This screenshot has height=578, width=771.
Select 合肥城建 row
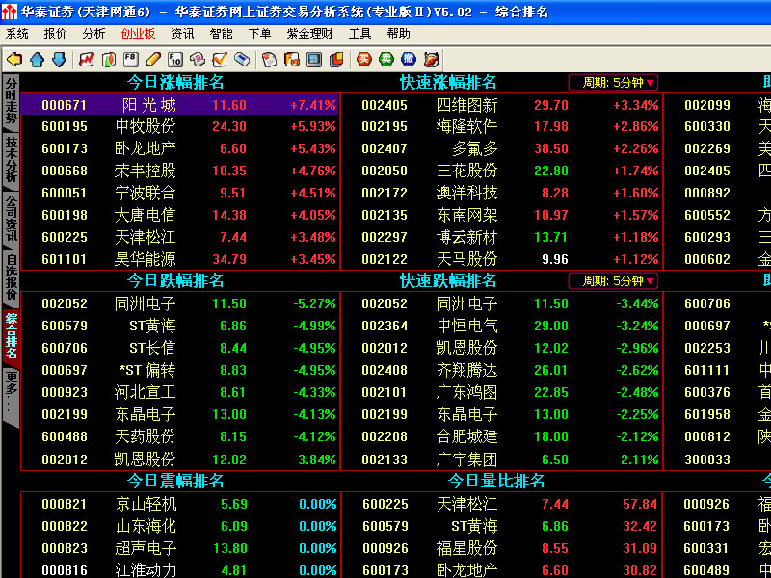501,436
